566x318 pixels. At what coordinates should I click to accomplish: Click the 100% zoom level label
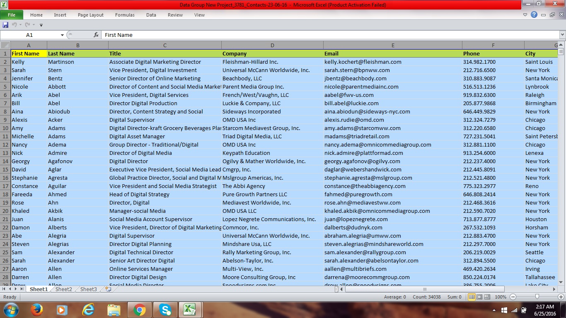point(501,297)
